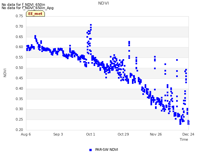Viewport: 208px width, 156px height.
Task: Click the 0.70 y-axis tick label
Action: [19, 26]
